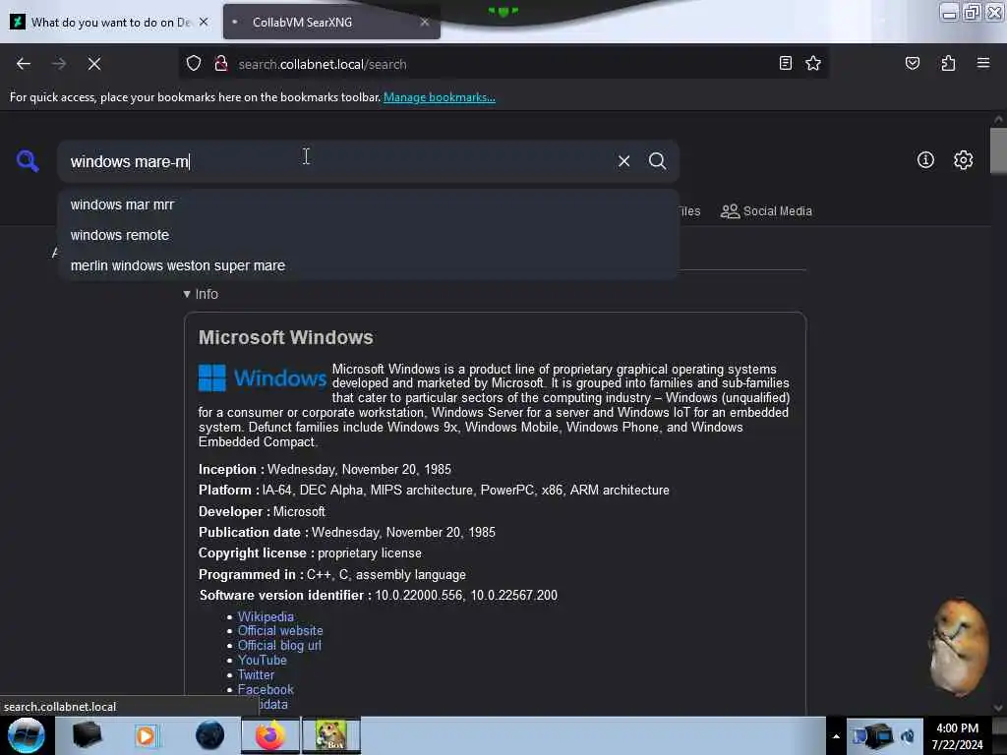Open the YouTube link

point(262,660)
